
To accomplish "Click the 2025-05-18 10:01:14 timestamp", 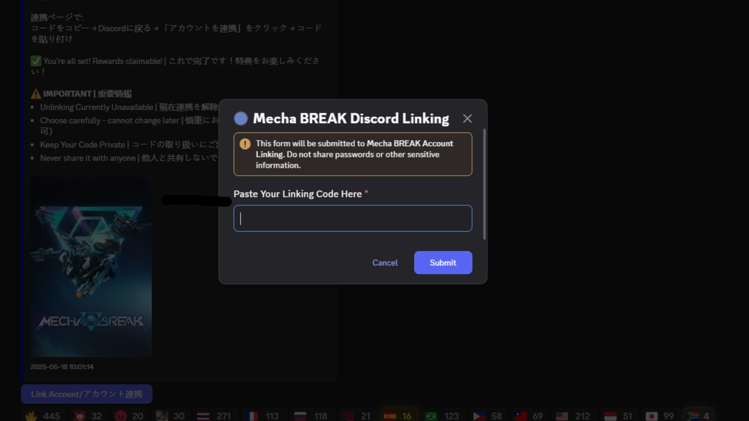I will pyautogui.click(x=62, y=366).
